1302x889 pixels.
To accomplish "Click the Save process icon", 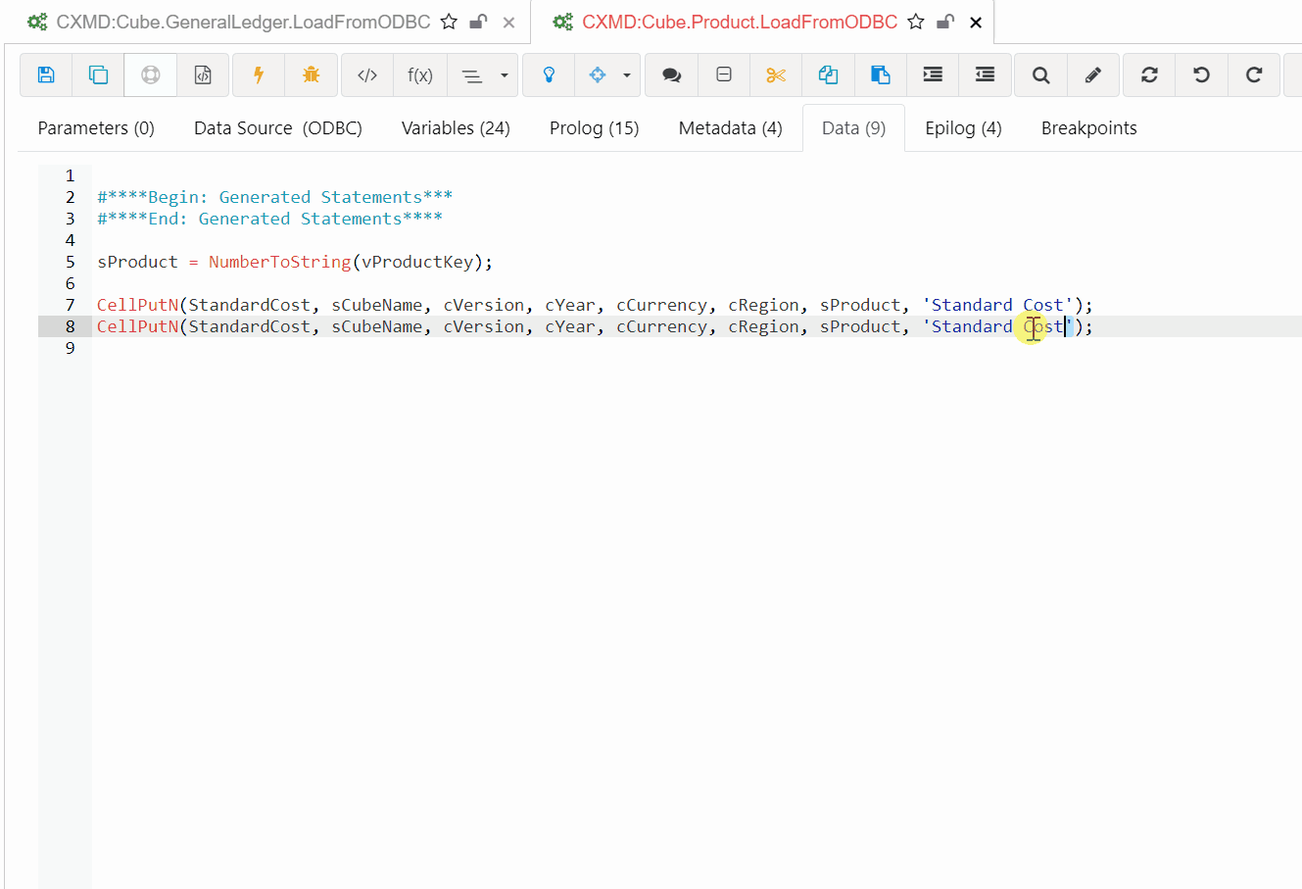I will tap(46, 74).
